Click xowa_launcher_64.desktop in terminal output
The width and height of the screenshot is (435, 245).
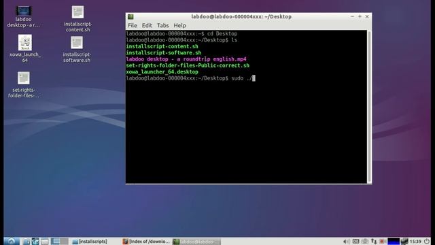(x=162, y=72)
